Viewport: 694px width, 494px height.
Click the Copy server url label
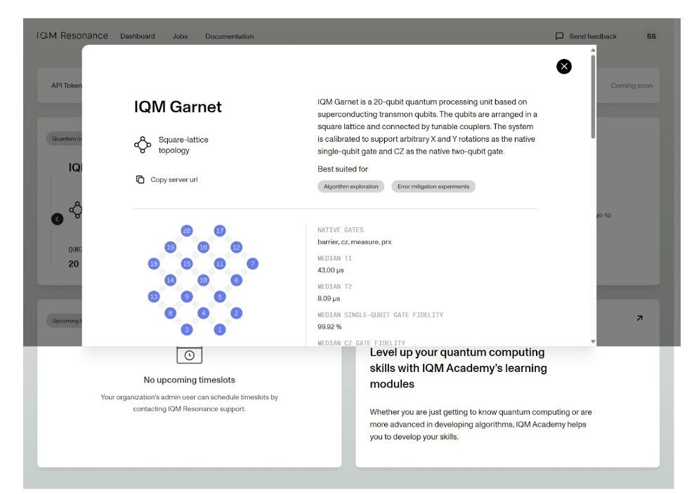pyautogui.click(x=174, y=180)
